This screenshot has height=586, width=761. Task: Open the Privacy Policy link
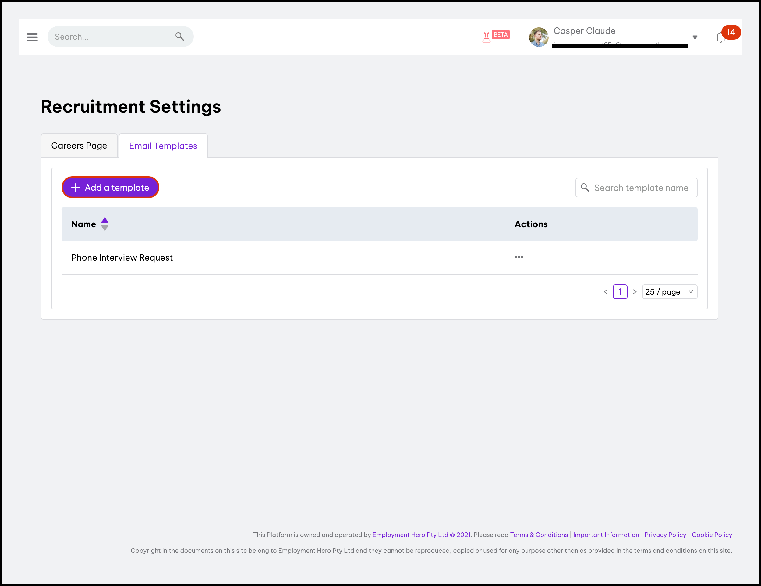point(665,535)
